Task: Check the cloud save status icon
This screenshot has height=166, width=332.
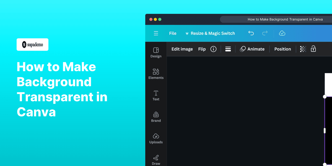Action: point(282,33)
